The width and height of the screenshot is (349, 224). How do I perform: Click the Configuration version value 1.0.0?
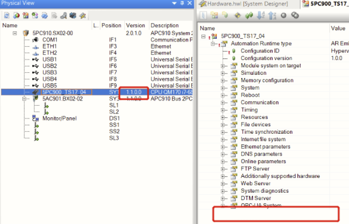[336, 58]
